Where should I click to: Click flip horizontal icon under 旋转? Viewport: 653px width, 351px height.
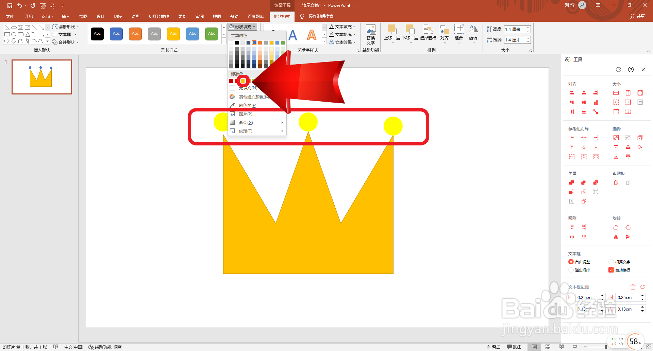(616, 237)
